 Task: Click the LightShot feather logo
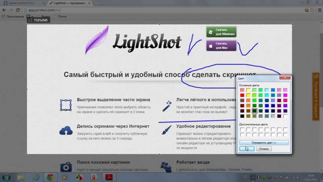point(97,40)
